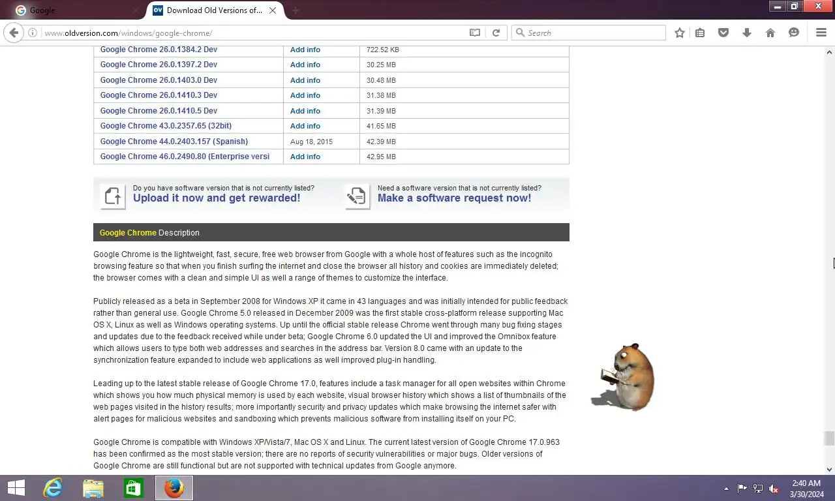Close the Download Old Versions tab

(273, 10)
